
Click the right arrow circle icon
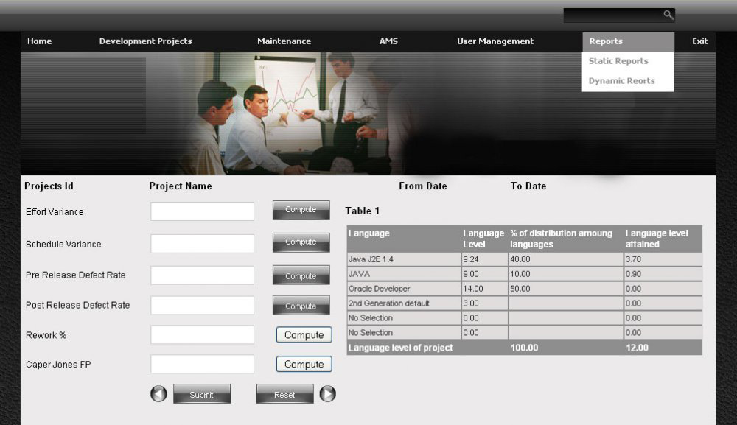coord(327,394)
